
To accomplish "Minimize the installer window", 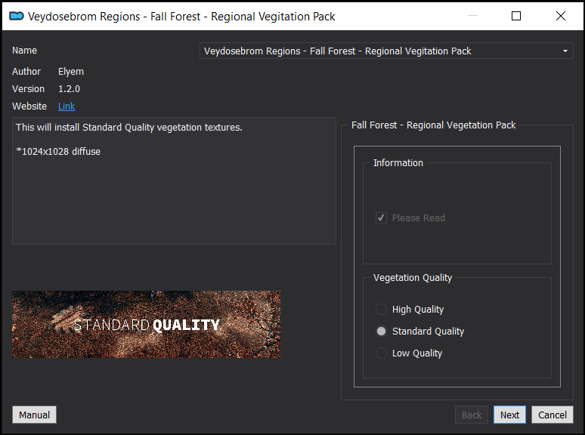I will (472, 16).
